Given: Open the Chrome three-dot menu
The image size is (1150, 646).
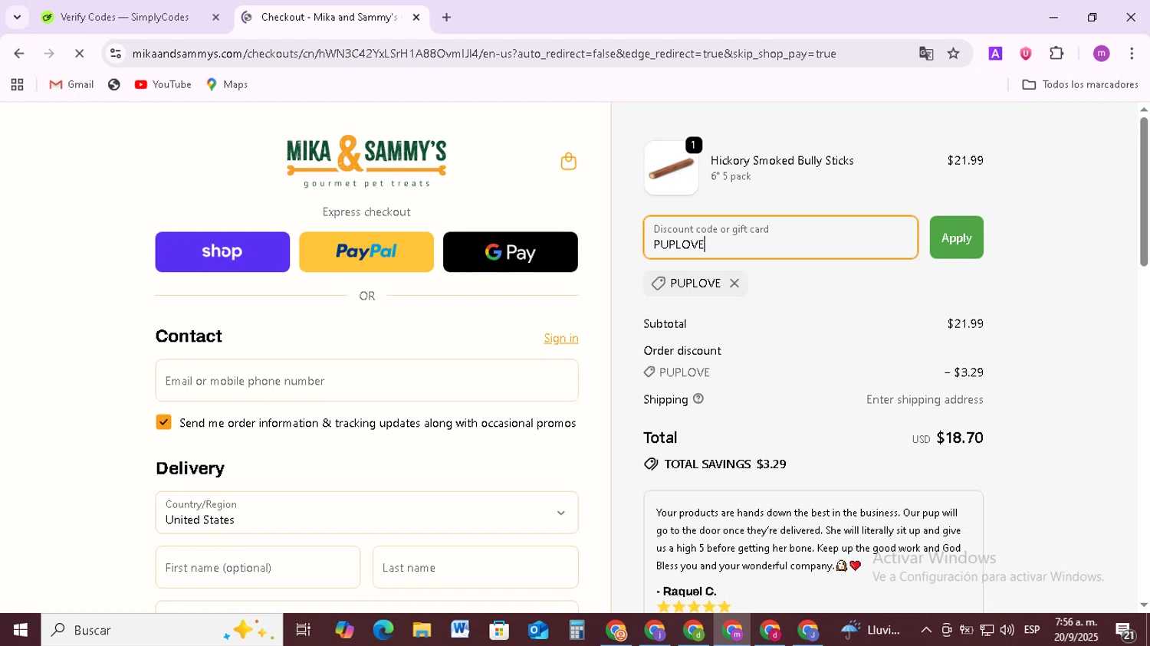Looking at the screenshot, I should (x=1132, y=54).
